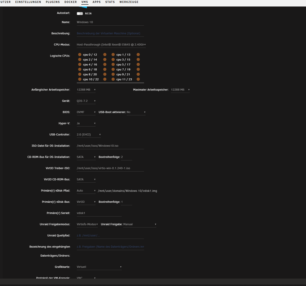Viewport: 306px width, 286px height.
Task: Open the APPS menu
Action: [x=97, y=2]
